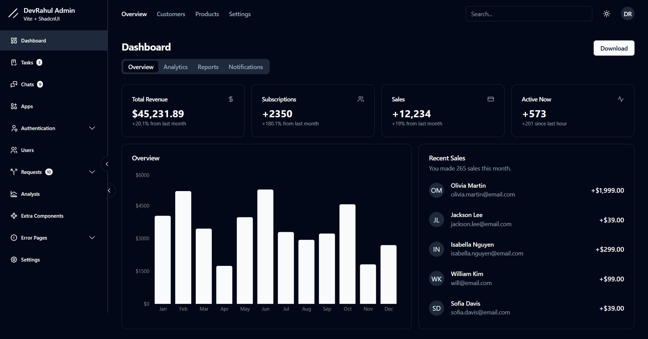Select the Users icon in the sidebar

pos(13,150)
